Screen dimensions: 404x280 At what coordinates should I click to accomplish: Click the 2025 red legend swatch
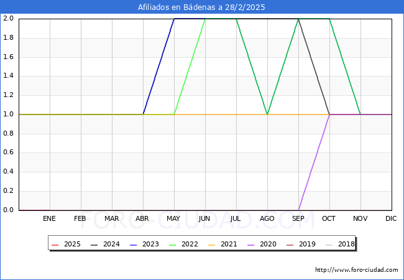pyautogui.click(x=55, y=245)
